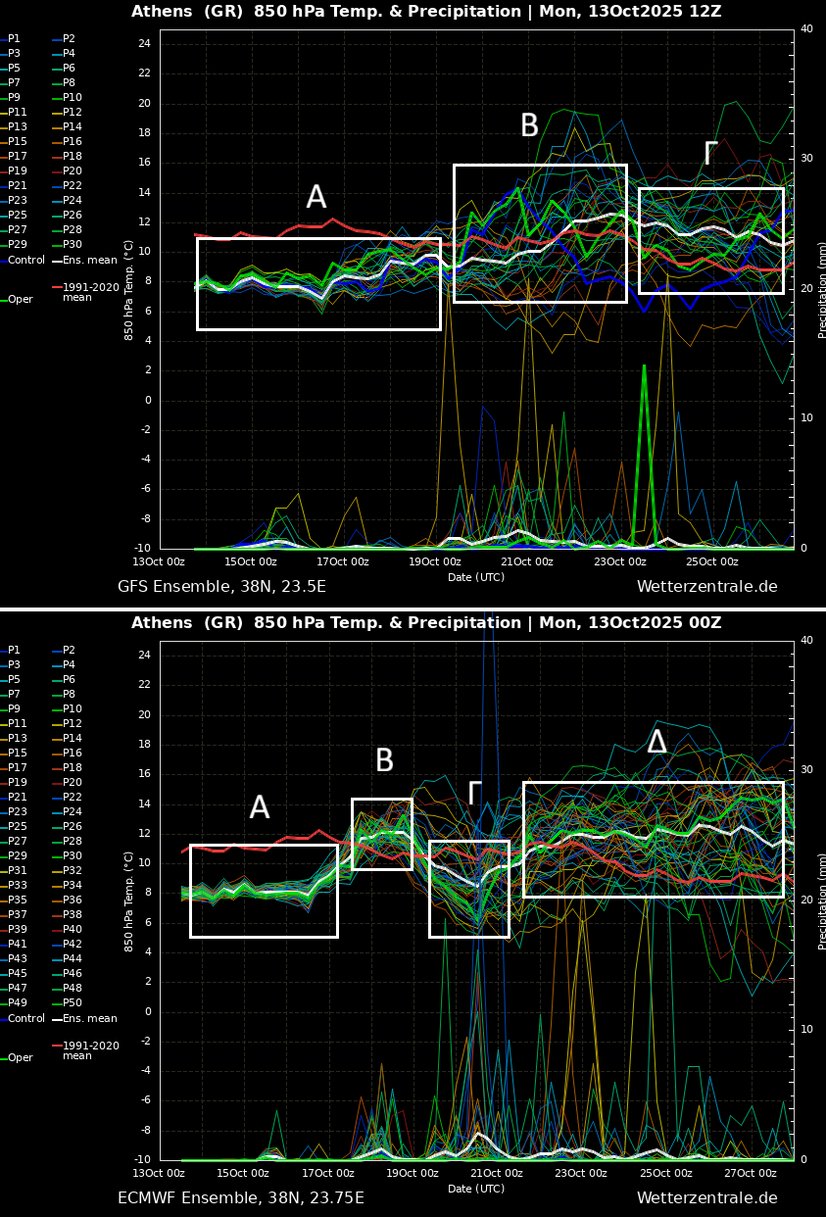Click the letter A label in GFS chart
The width and height of the screenshot is (826, 1217).
(316, 198)
